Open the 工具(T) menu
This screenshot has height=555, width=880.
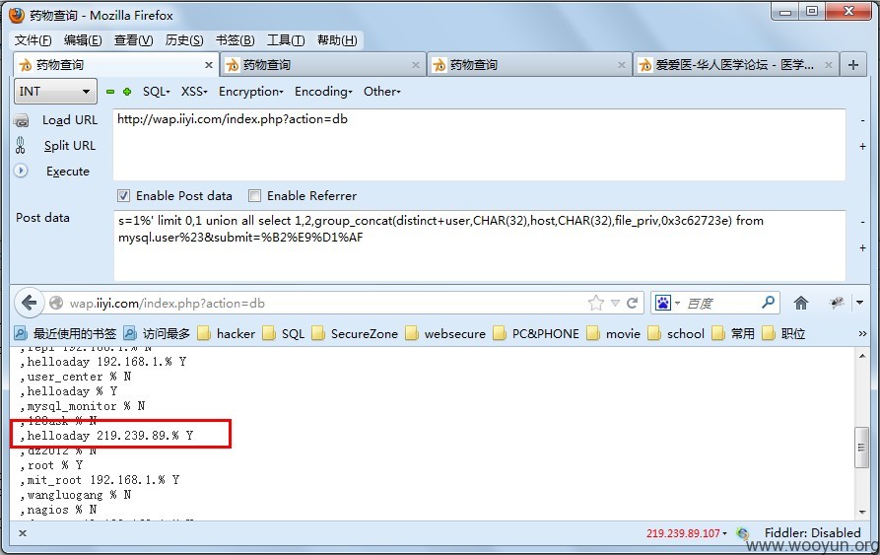click(x=286, y=40)
